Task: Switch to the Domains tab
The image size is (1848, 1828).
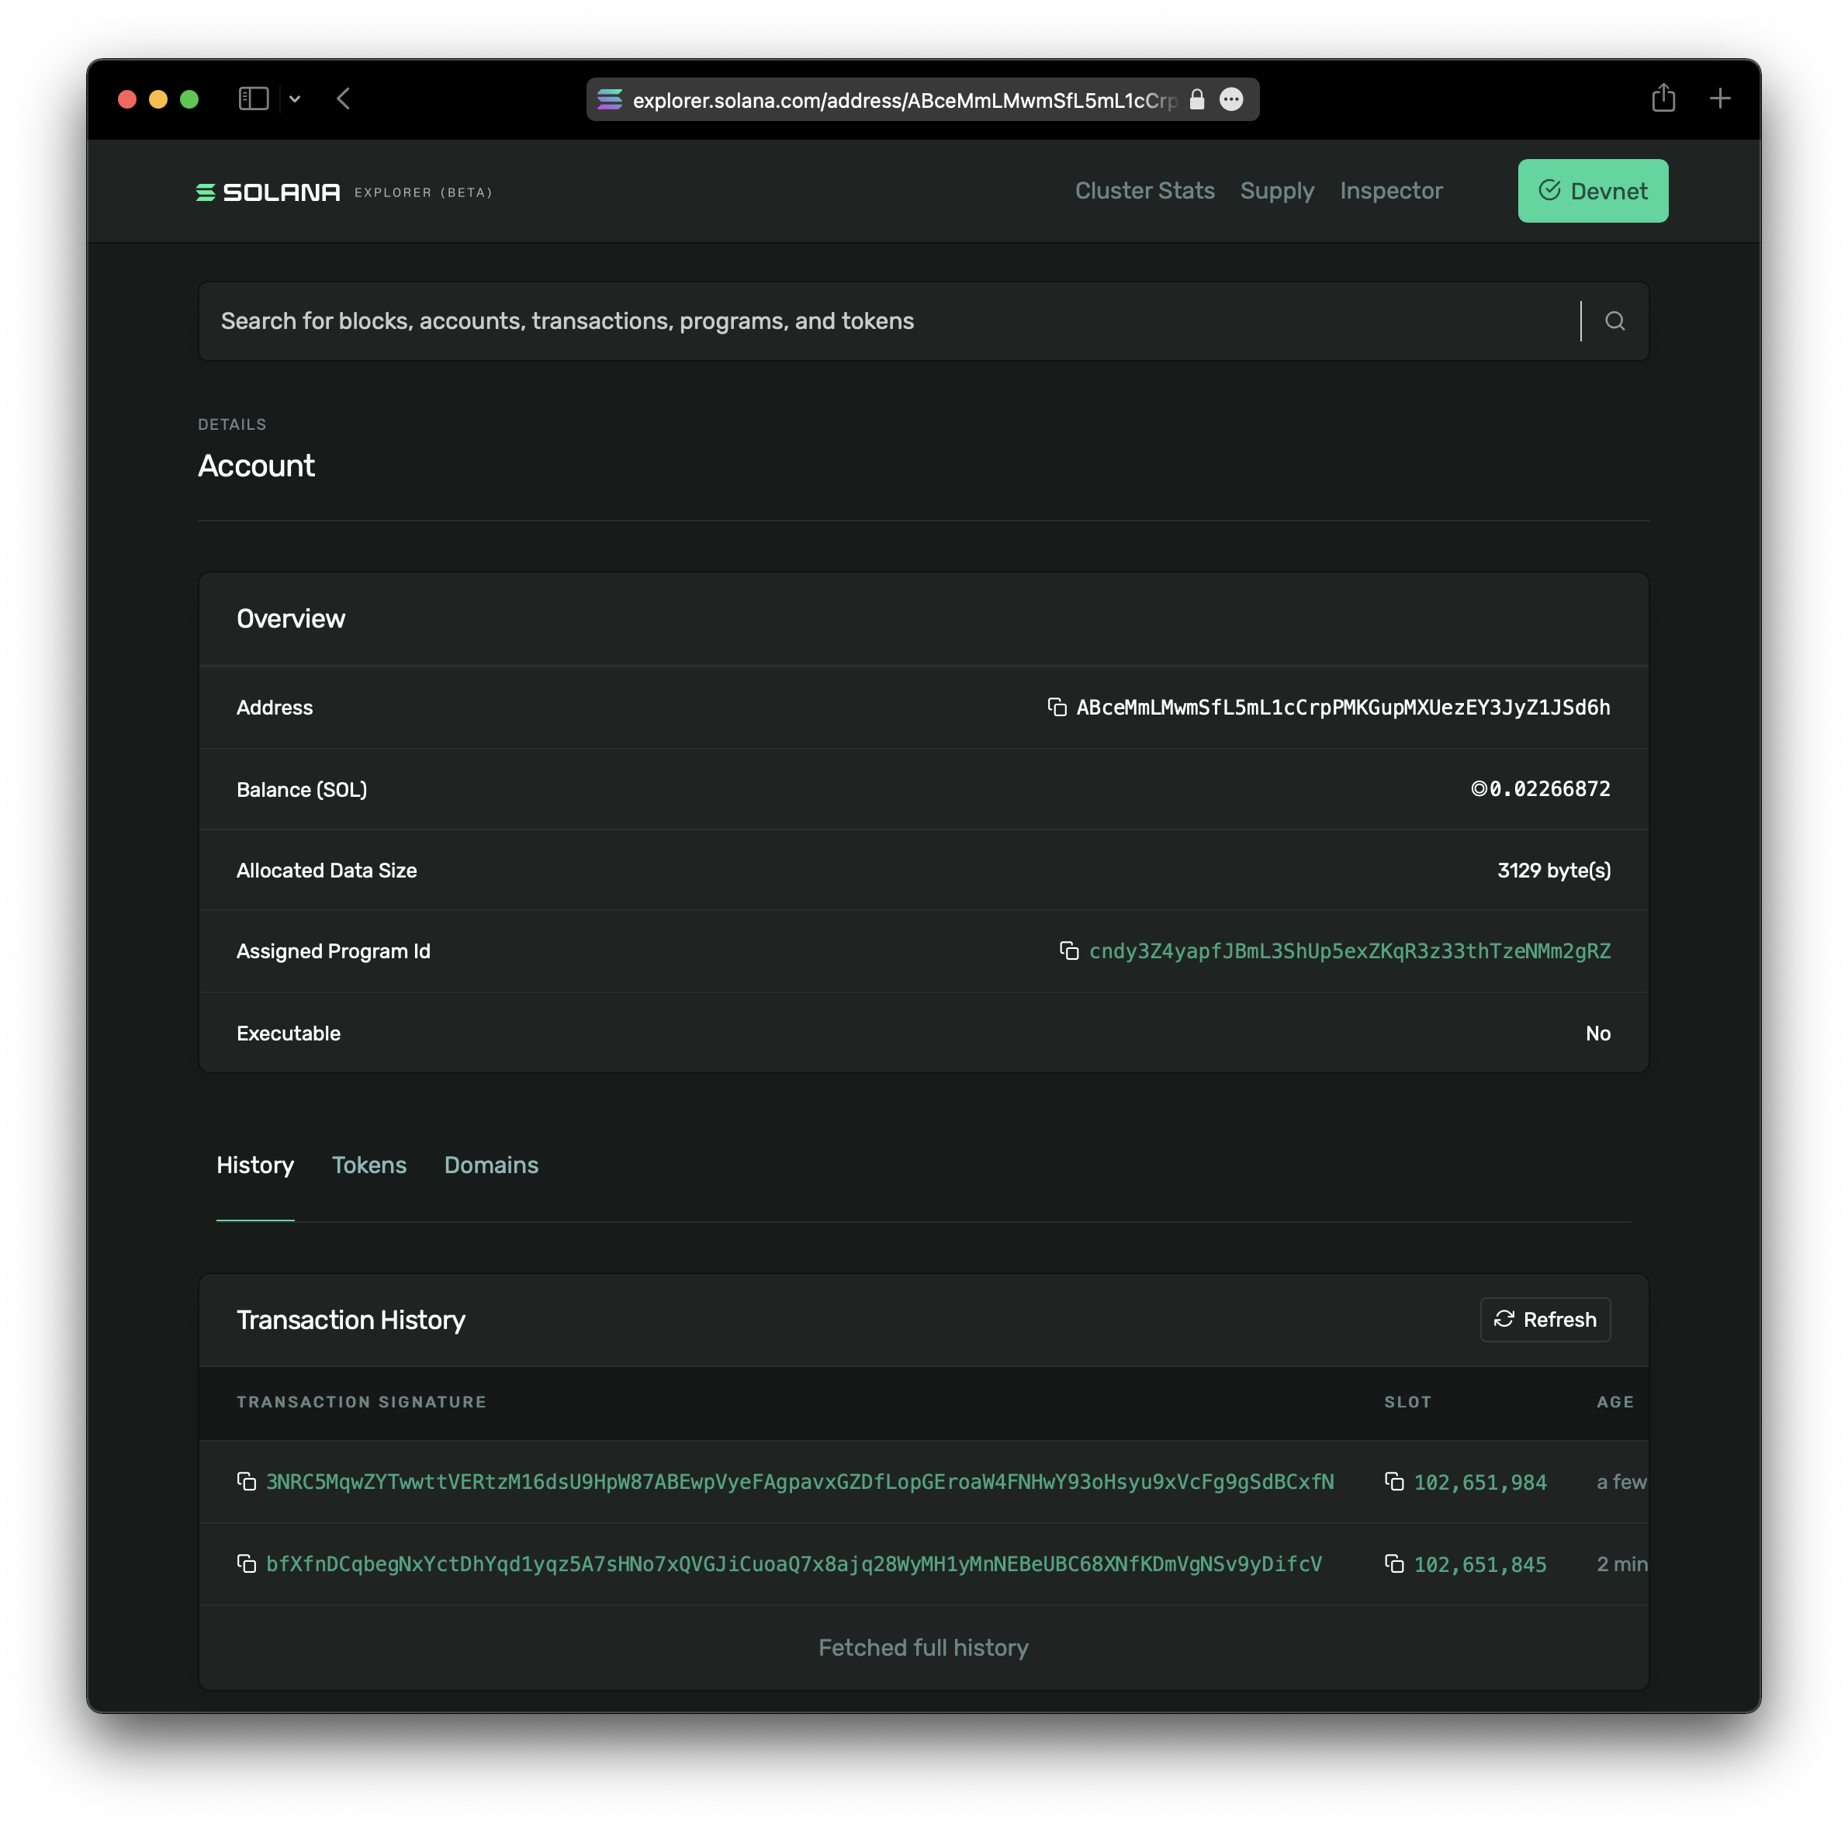Action: pyautogui.click(x=492, y=1165)
